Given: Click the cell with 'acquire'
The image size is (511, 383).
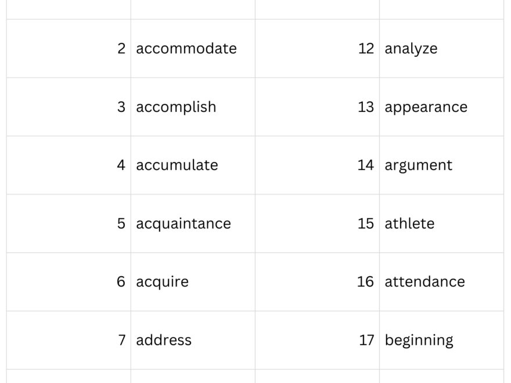Looking at the screenshot, I should coord(163,282).
